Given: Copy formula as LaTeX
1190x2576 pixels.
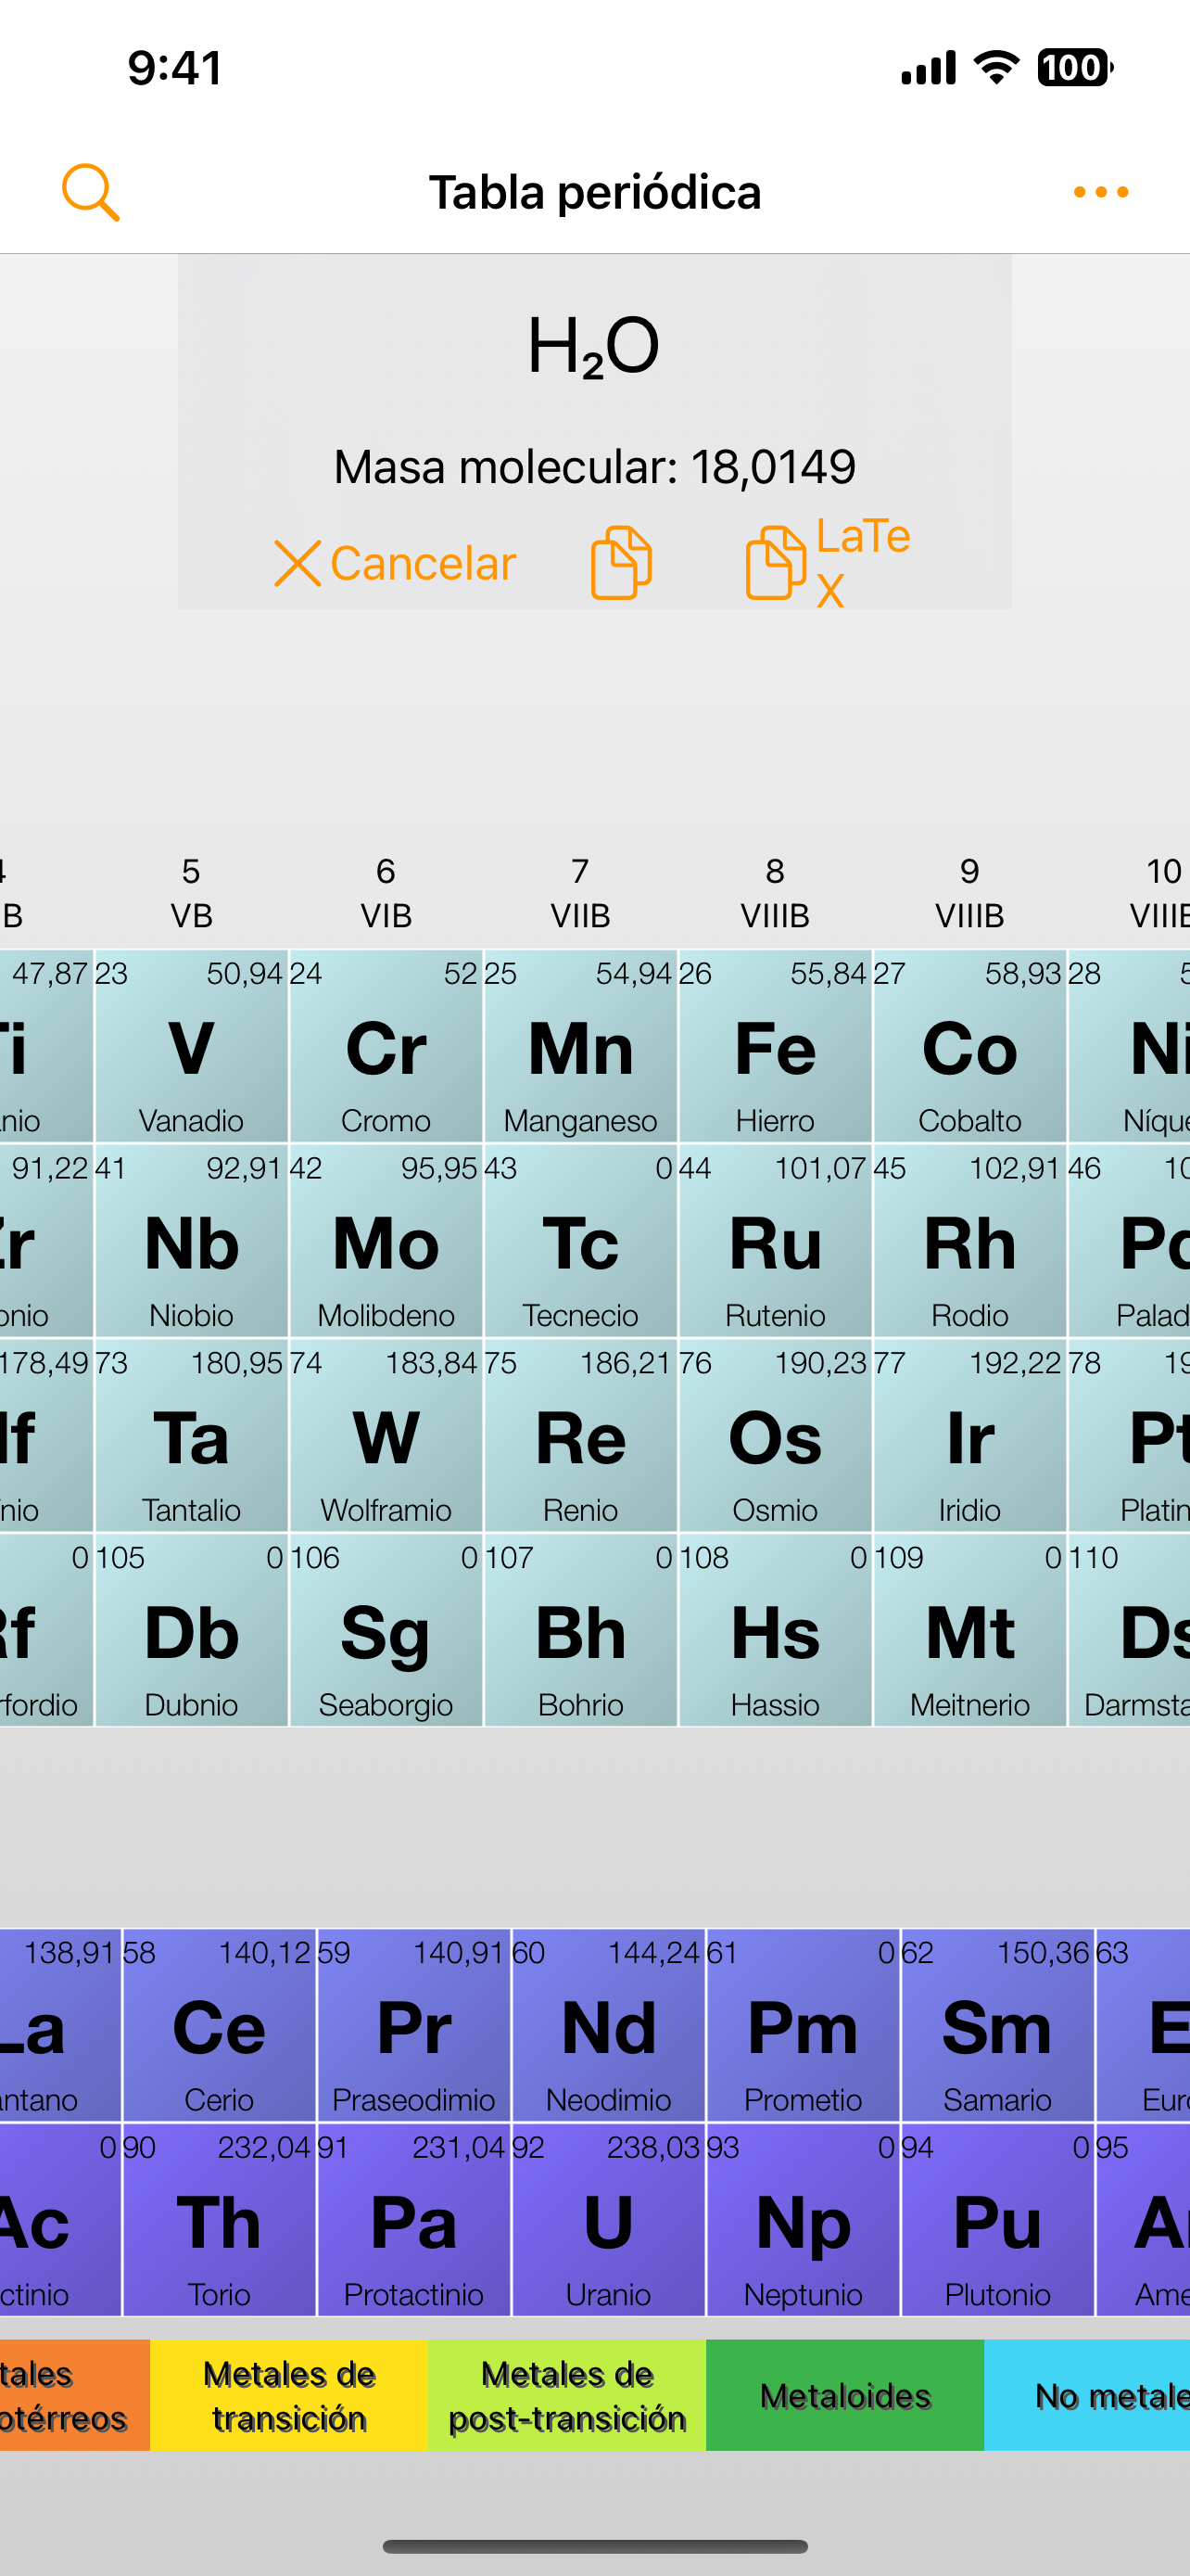Looking at the screenshot, I should pos(829,563).
